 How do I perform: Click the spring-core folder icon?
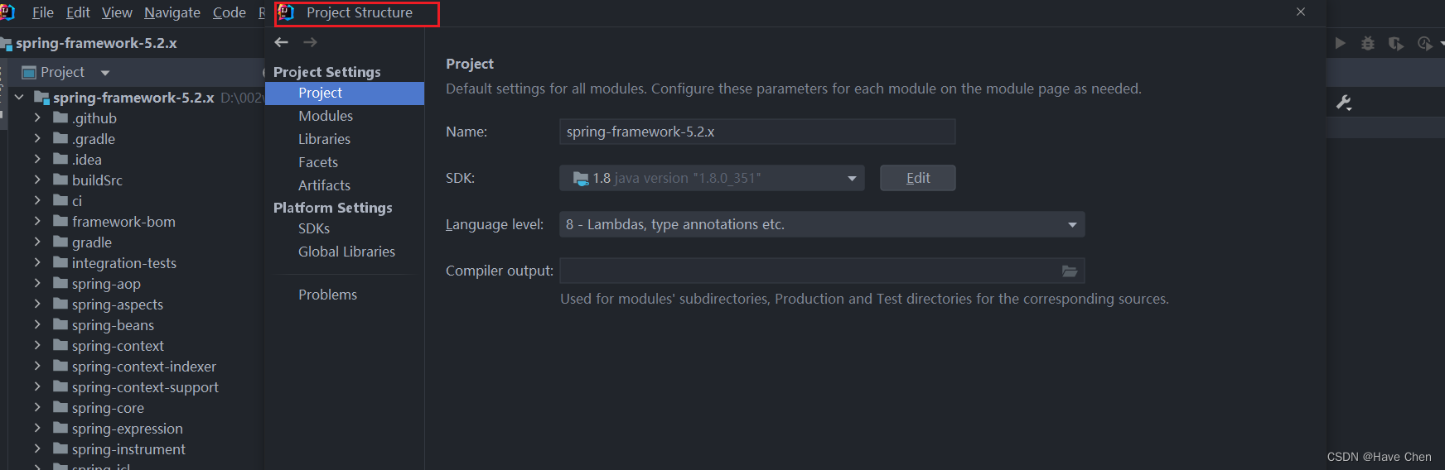(x=60, y=407)
